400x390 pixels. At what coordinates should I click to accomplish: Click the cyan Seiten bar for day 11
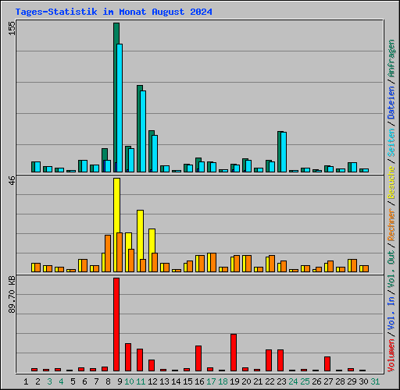coord(143,131)
